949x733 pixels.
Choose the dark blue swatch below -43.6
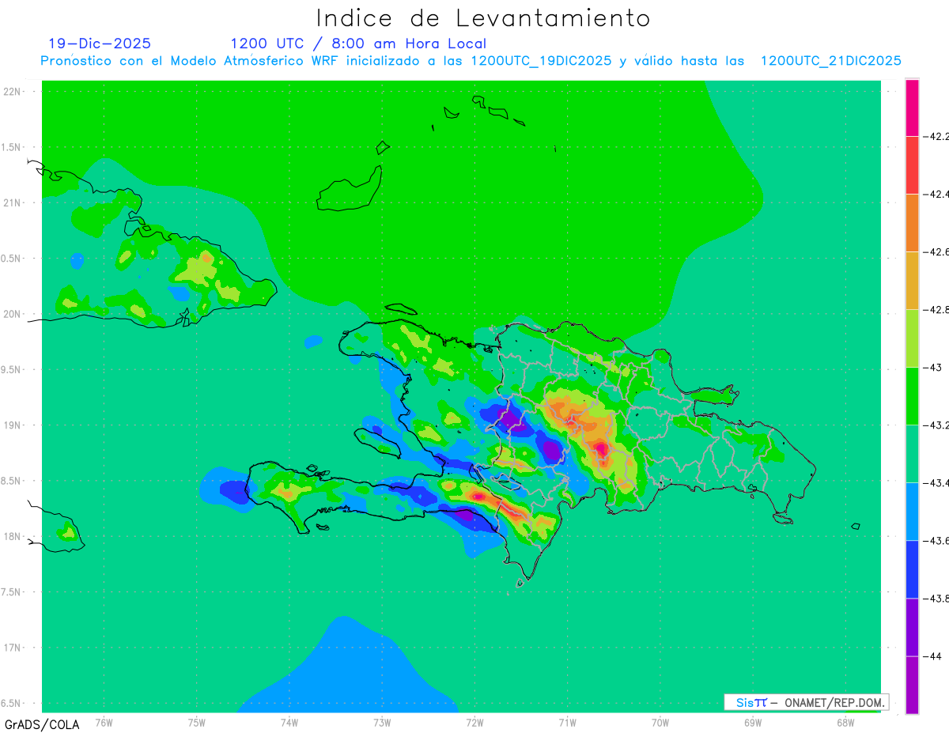(912, 569)
